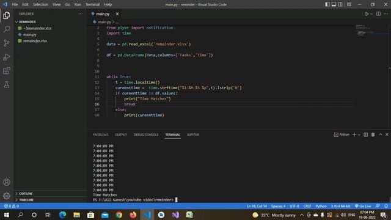Viewport: 391px width, 220px height.
Task: Create a new terminal with plus icon
Action: click(354, 134)
